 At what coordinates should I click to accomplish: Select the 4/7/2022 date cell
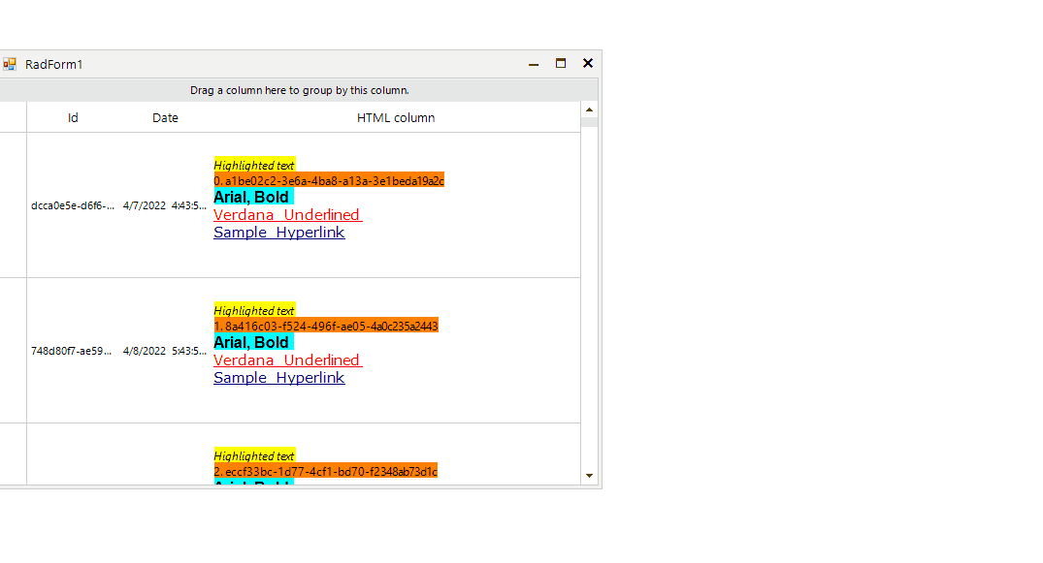click(x=163, y=205)
